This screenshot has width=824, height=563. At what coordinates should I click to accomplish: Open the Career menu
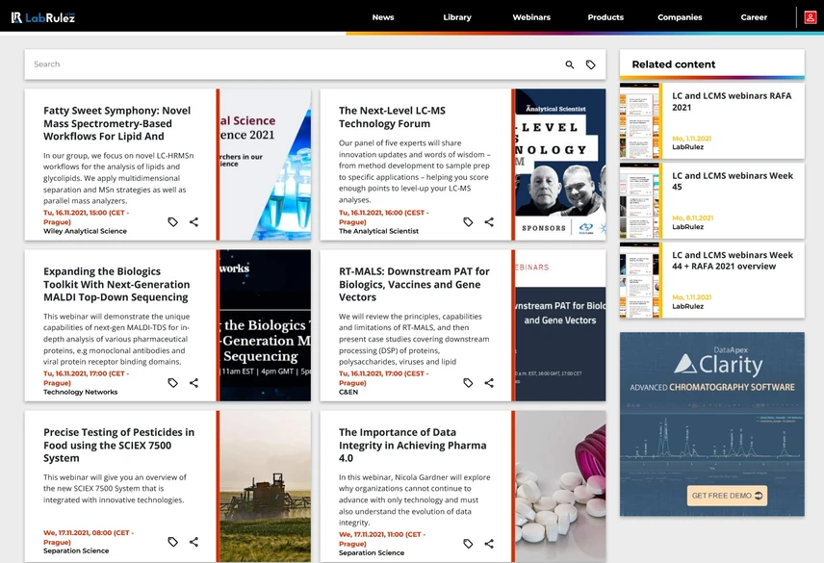click(x=754, y=17)
